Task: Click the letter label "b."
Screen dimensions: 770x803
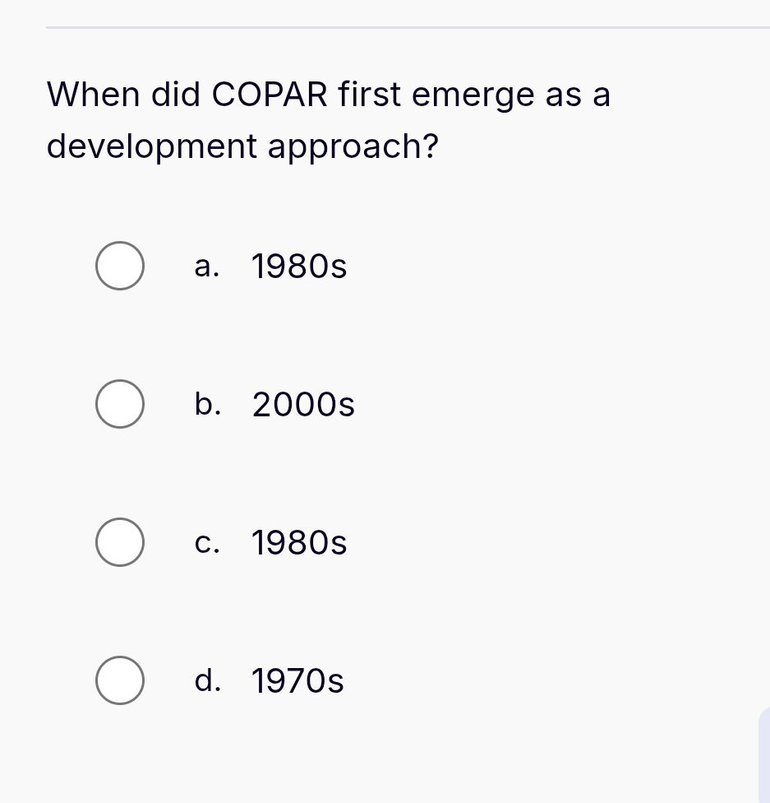Action: (x=208, y=405)
